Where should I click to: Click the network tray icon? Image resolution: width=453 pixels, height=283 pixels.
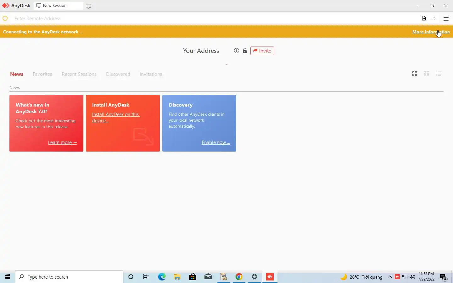click(405, 277)
